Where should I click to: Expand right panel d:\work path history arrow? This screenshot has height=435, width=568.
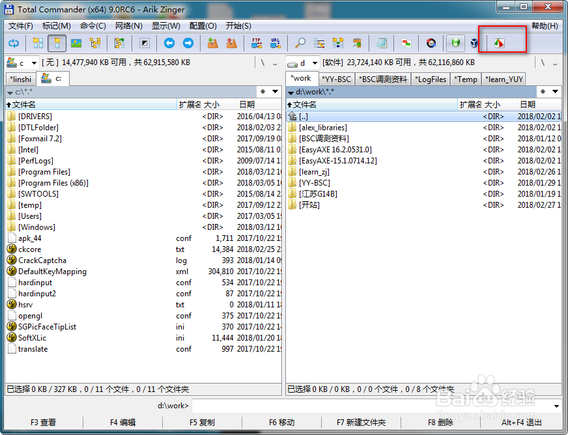pos(291,92)
